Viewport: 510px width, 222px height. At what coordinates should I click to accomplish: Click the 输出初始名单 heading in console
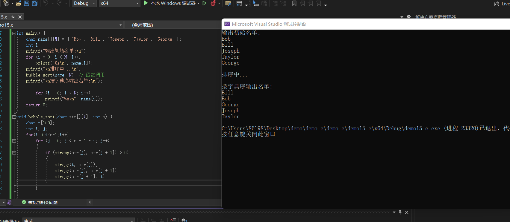click(x=241, y=33)
